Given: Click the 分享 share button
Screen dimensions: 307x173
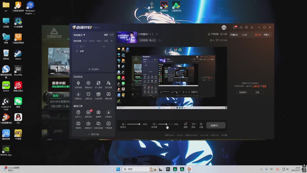Looking at the screenshot, I should click(224, 34).
